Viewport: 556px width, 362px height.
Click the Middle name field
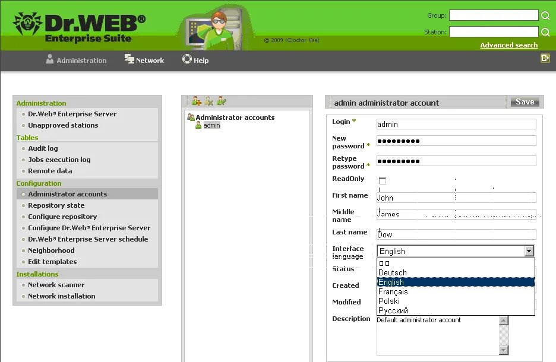click(x=456, y=214)
